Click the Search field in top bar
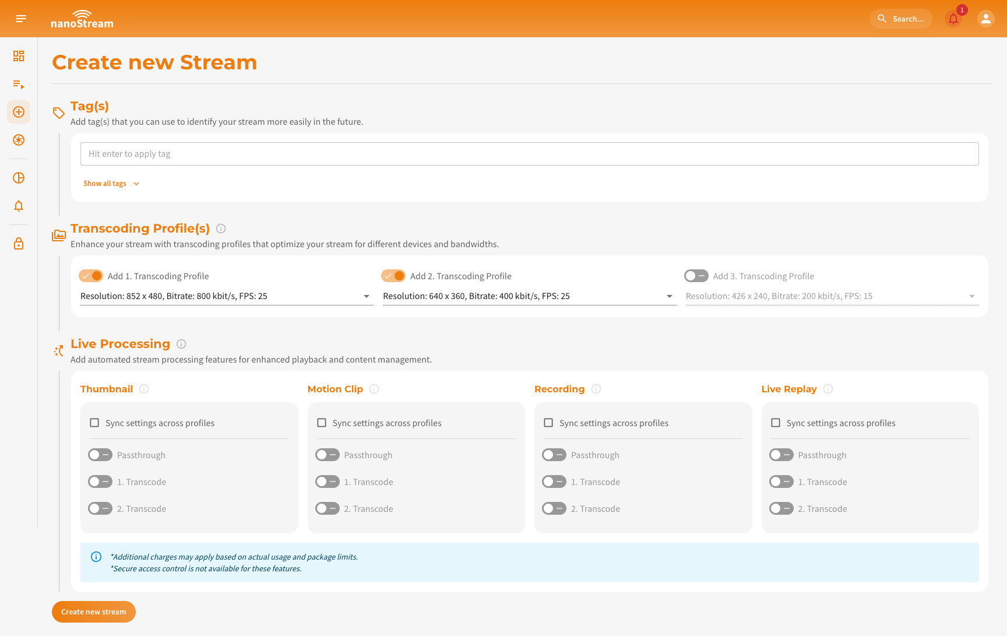 (901, 19)
